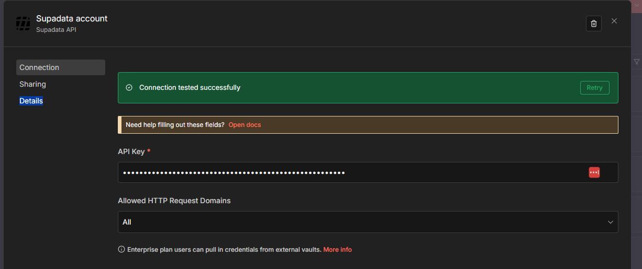Image resolution: width=642 pixels, height=269 pixels.
Task: Click the info icon near Enterprise plan
Action: 121,250
